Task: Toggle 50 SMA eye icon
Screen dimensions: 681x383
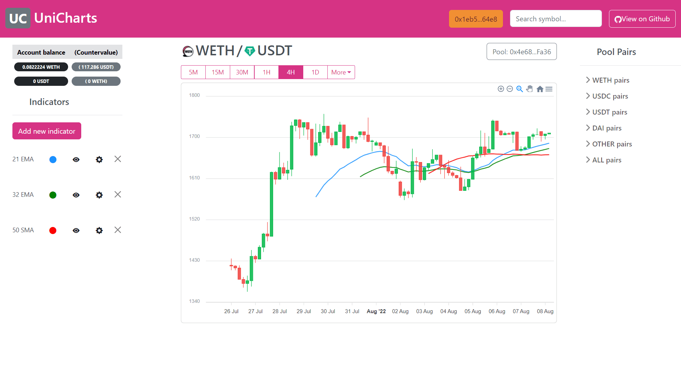Action: click(x=76, y=231)
